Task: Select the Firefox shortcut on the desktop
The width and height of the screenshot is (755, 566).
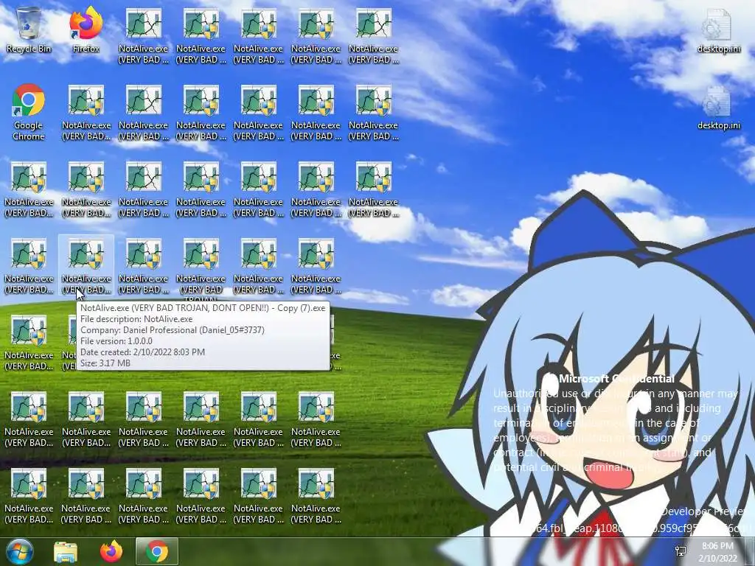Action: [86, 31]
